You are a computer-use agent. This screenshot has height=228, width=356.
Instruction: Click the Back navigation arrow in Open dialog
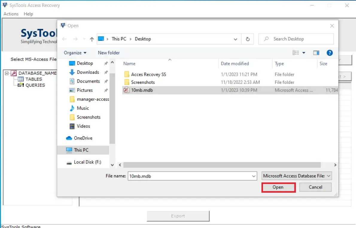[x=64, y=39]
